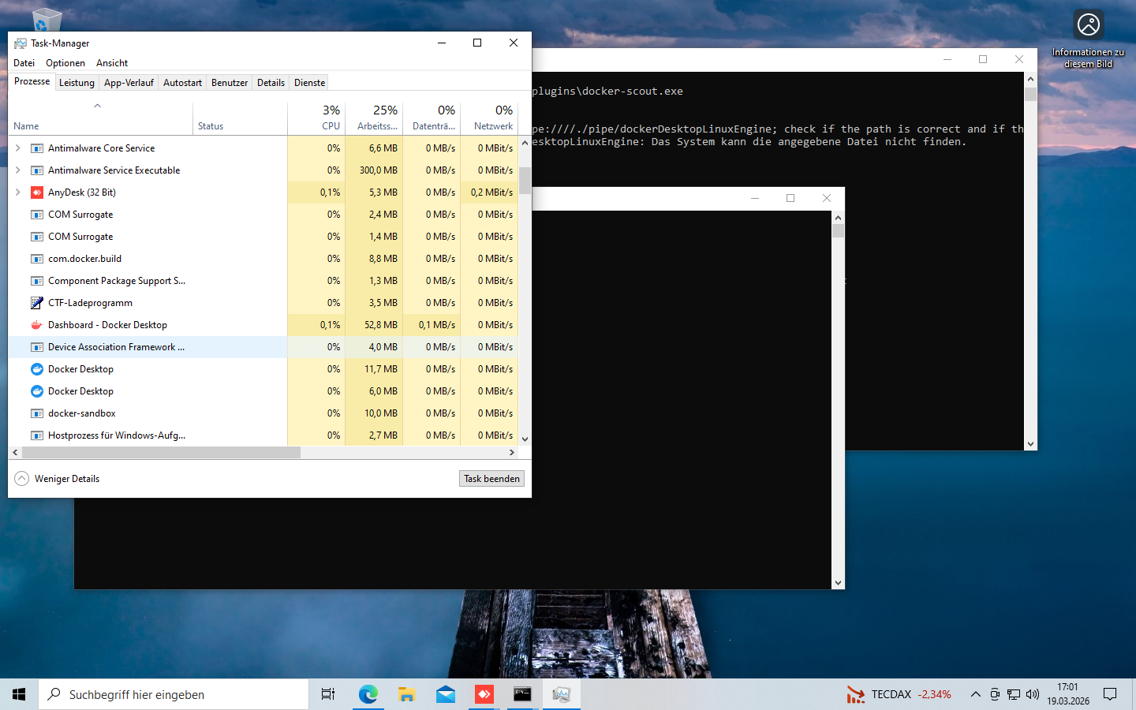1136x710 pixels.
Task: Switch to the command prompt taskbar icon
Action: pyautogui.click(x=523, y=694)
